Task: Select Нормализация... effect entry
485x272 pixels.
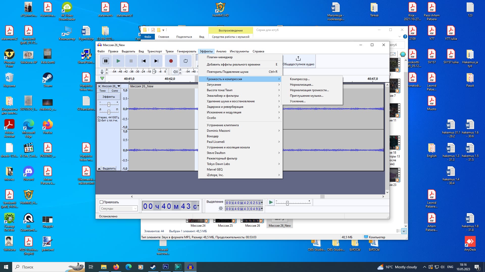Action: (x=301, y=85)
